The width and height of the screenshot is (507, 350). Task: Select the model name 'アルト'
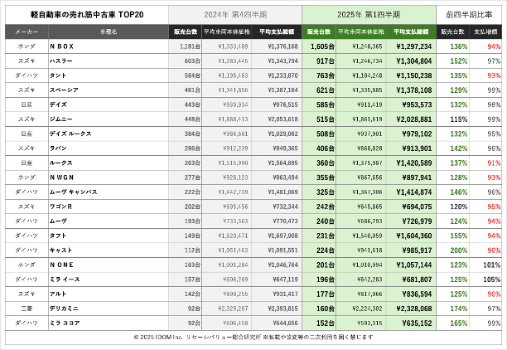pos(58,294)
